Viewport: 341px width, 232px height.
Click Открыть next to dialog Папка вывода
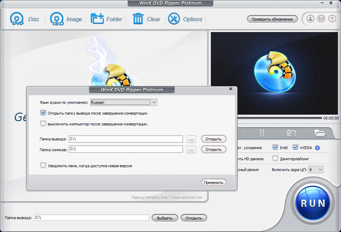coord(214,139)
